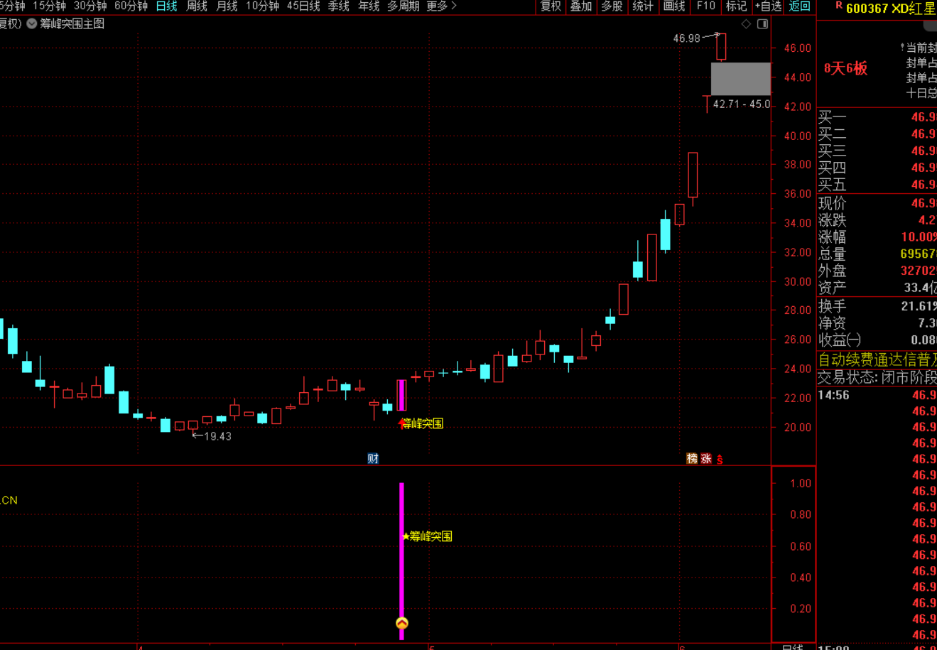Screen dimensions: 937x650
Task: Switch to the 周线 weekly period tab
Action: 197,6
